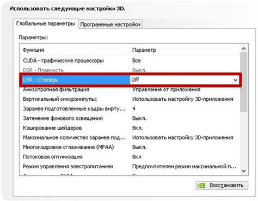Select the CUDA - графические процессоры row

130,60
